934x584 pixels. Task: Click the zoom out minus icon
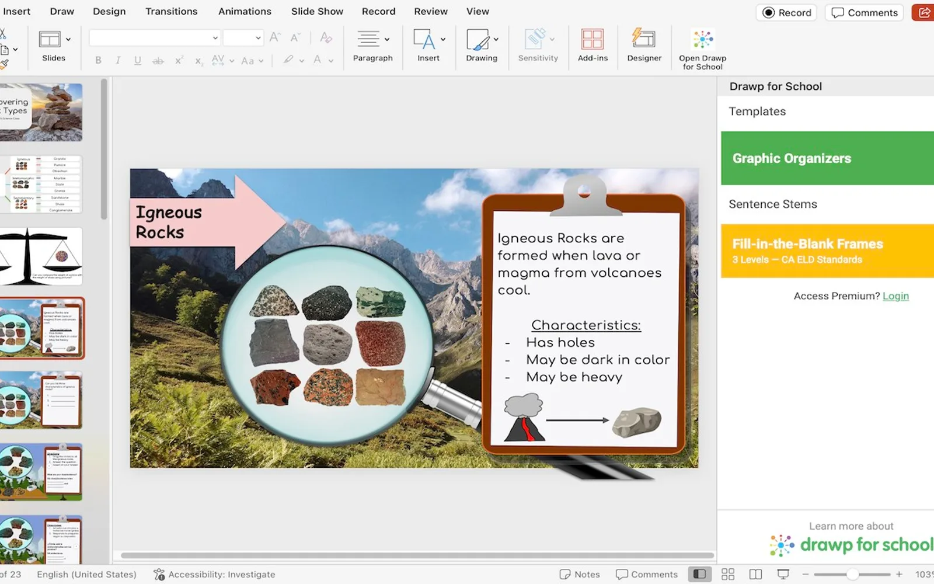point(806,574)
